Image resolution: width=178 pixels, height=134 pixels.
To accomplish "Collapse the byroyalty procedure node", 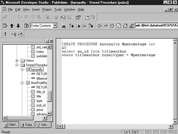I will coord(22,70).
